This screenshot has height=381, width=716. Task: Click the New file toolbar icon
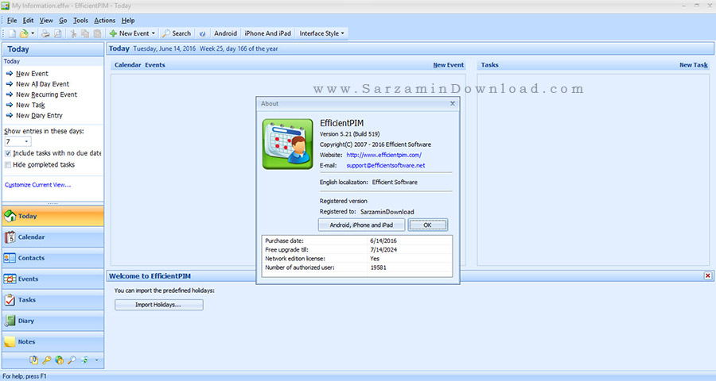(x=12, y=33)
